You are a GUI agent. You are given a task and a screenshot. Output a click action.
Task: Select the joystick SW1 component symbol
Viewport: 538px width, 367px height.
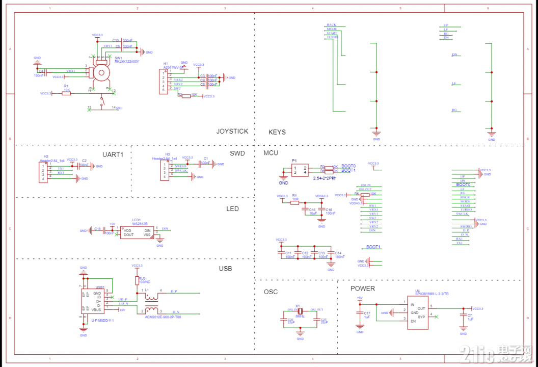(100, 72)
